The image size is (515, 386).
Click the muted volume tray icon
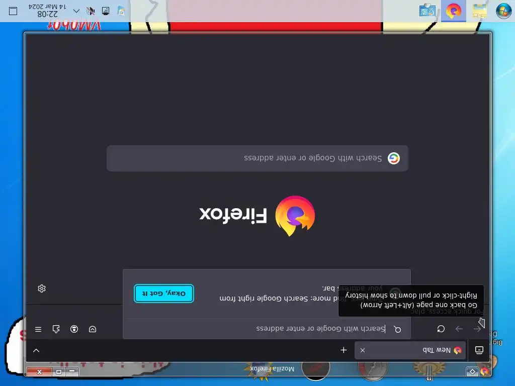[x=91, y=11]
